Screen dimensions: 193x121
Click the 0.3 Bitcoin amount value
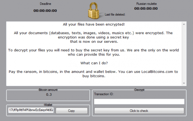(49, 94)
